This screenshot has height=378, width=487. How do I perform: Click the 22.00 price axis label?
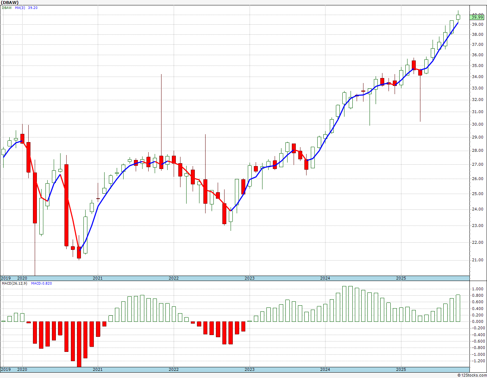pos(478,242)
